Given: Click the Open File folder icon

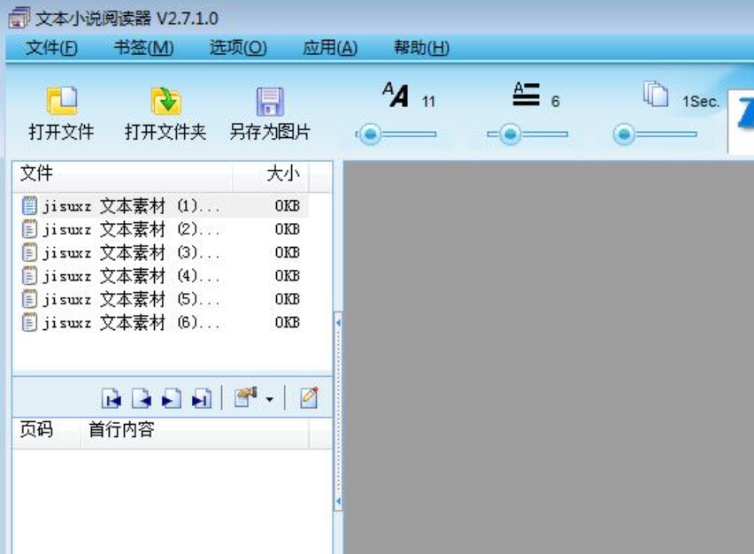Looking at the screenshot, I should 62,100.
